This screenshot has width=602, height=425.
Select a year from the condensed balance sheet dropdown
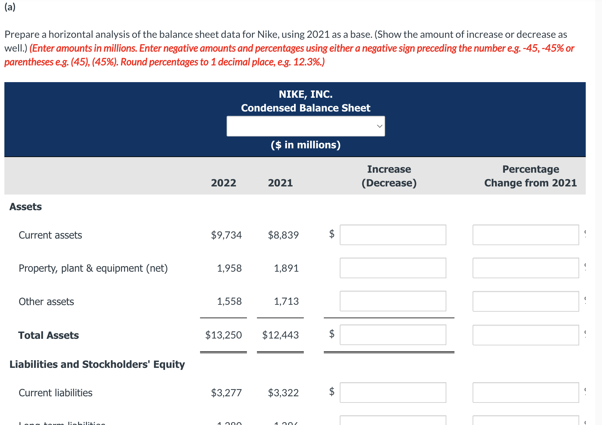coord(305,126)
